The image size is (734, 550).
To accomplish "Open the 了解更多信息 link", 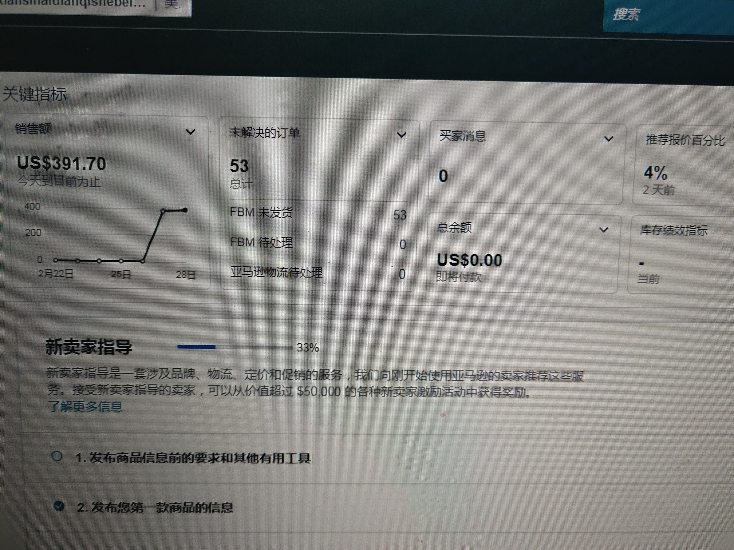I will 85,407.
